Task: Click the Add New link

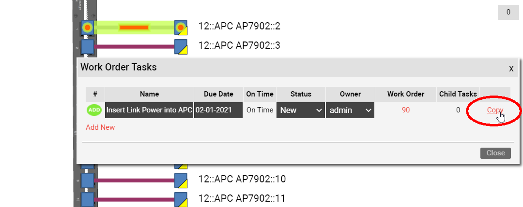Action: pos(100,127)
